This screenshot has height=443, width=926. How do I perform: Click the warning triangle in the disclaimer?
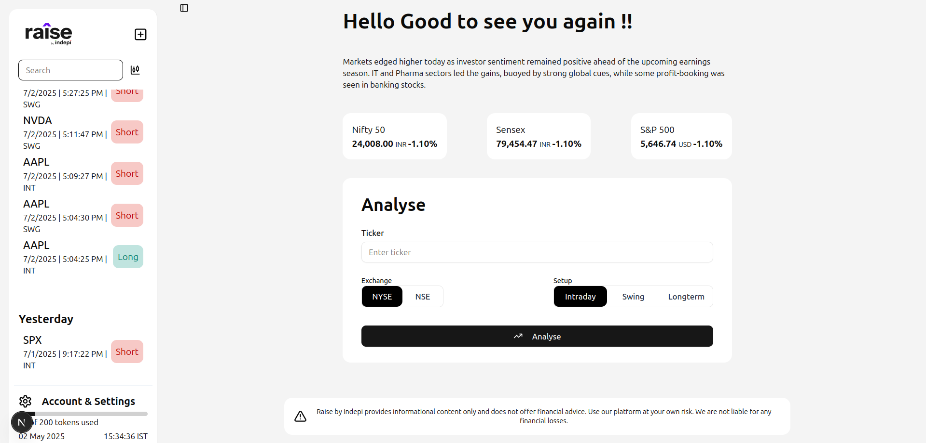point(300,416)
